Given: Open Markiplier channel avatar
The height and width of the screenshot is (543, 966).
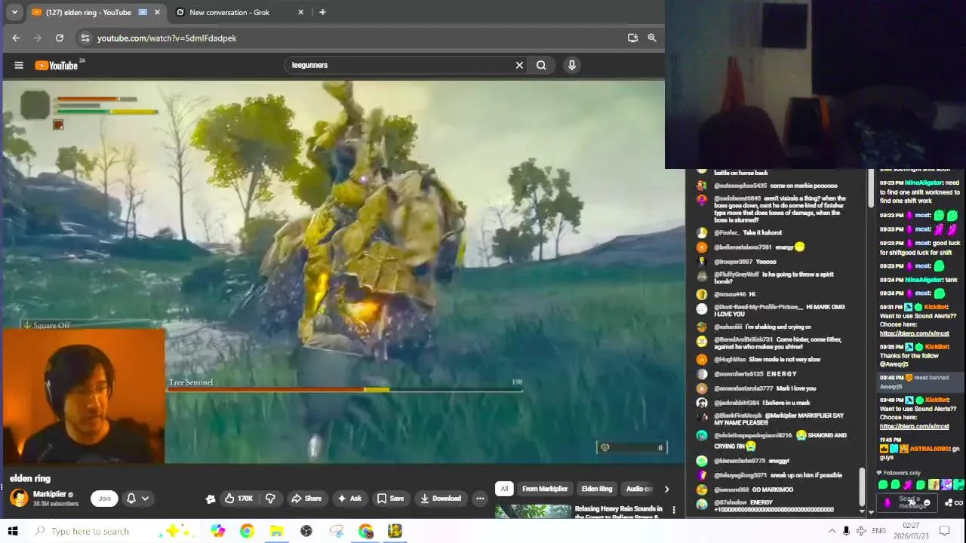Looking at the screenshot, I should [x=19, y=498].
